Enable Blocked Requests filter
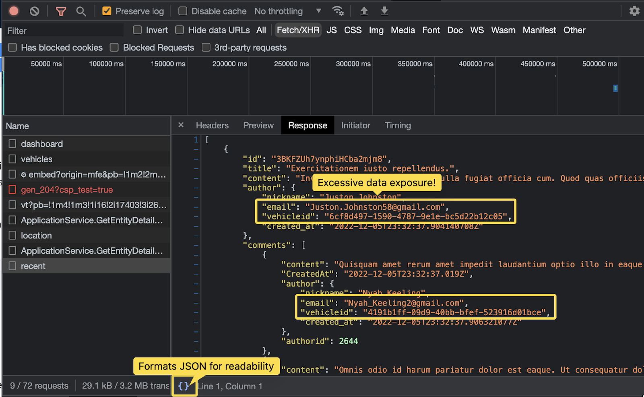The width and height of the screenshot is (644, 397). coord(114,48)
